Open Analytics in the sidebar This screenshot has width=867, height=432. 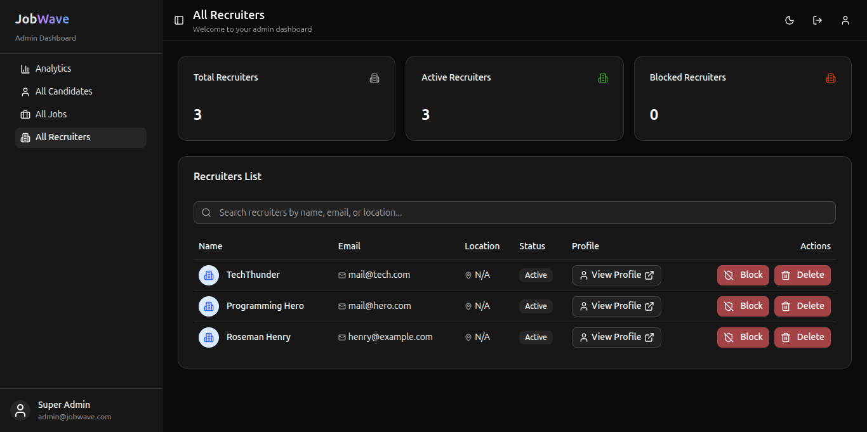53,69
